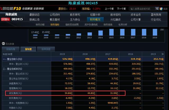Viewport: 169px width, 110px height.
Task: Click row label 财务费用(元)
Action: (15, 98)
